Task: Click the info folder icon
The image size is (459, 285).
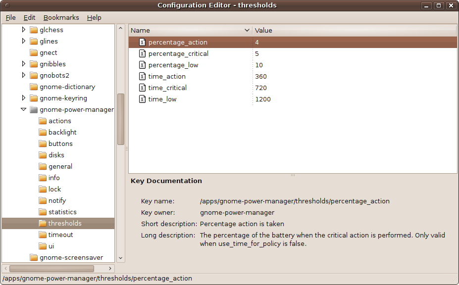Action: point(43,178)
